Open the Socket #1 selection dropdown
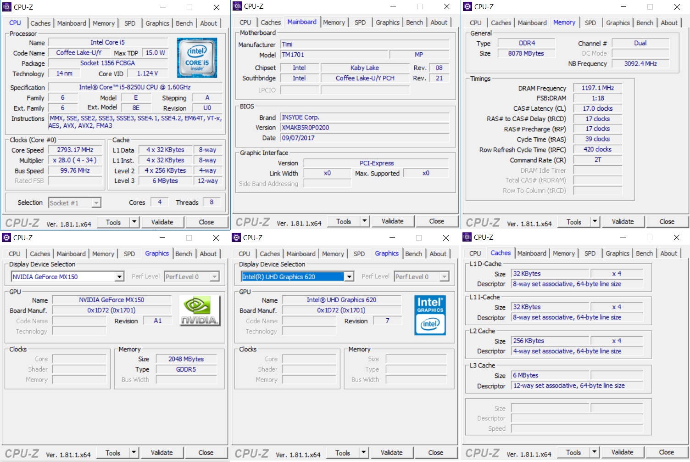Screen dimensions: 690x462 point(96,203)
